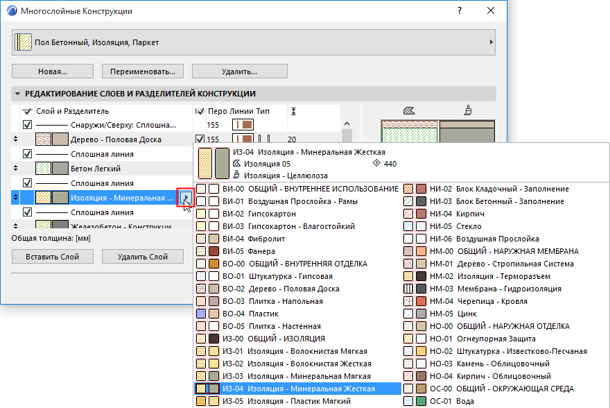Select 'ВИ-01 Воздушная Прослойка - Рамы' entry

(297, 201)
